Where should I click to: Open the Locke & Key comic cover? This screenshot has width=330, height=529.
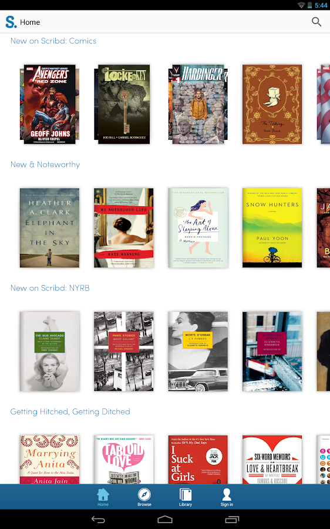click(x=124, y=104)
